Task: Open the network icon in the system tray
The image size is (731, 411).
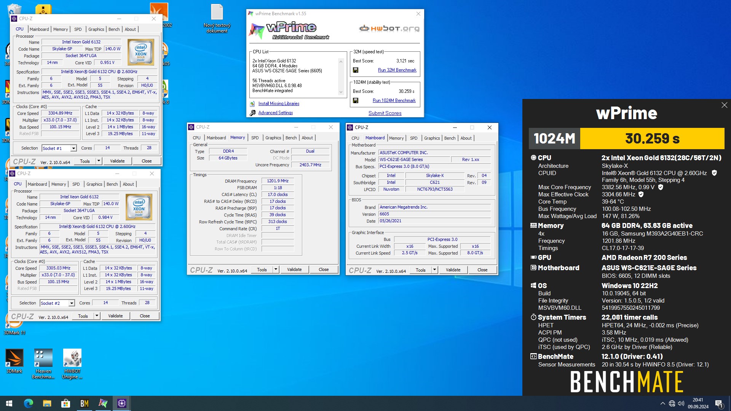Action: (x=672, y=403)
